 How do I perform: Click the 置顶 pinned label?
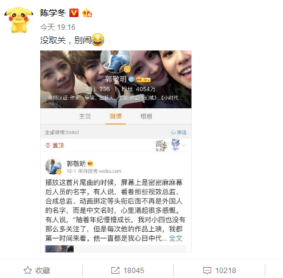[55, 145]
